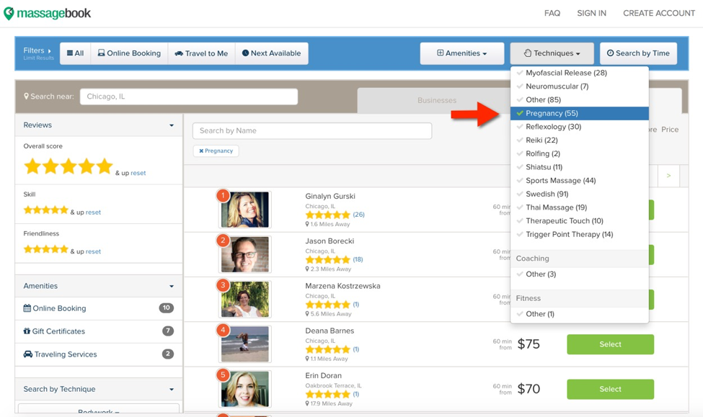Click the Search near location field
The width and height of the screenshot is (703, 417).
pos(189,97)
